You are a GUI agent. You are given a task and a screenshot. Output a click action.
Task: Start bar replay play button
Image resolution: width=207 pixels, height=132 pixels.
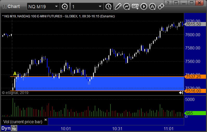tap(144, 6)
